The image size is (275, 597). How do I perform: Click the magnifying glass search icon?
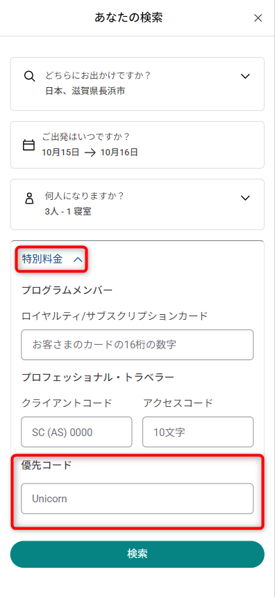pos(29,76)
